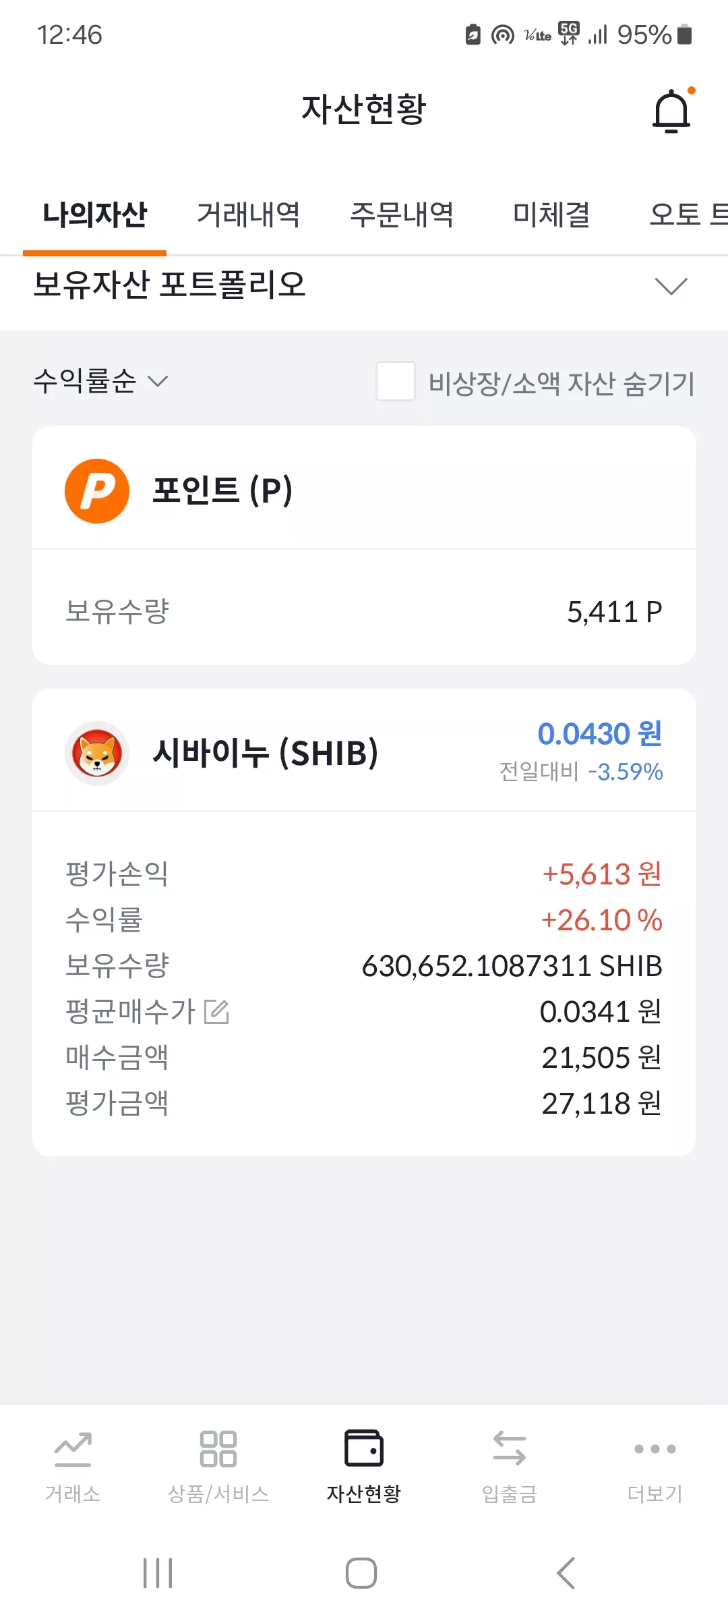Select the 자산현황 wallet icon
The height and width of the screenshot is (1619, 728).
pos(364,1448)
